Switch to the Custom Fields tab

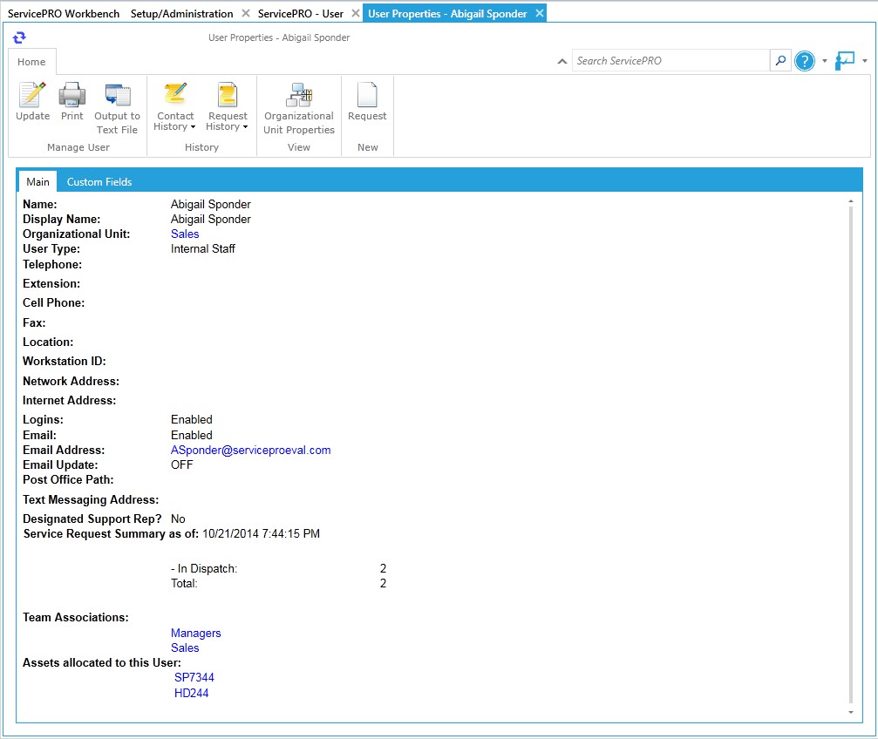coord(99,182)
